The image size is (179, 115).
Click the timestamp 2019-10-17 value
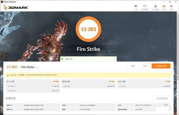click(143, 105)
